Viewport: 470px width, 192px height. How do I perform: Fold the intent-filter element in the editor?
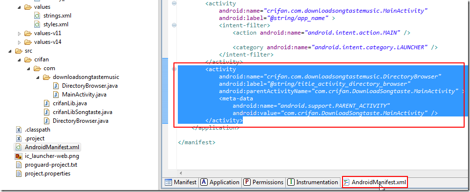click(x=174, y=25)
